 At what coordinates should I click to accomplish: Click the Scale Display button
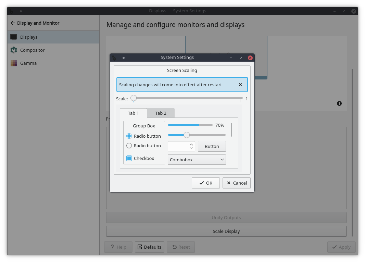226,231
